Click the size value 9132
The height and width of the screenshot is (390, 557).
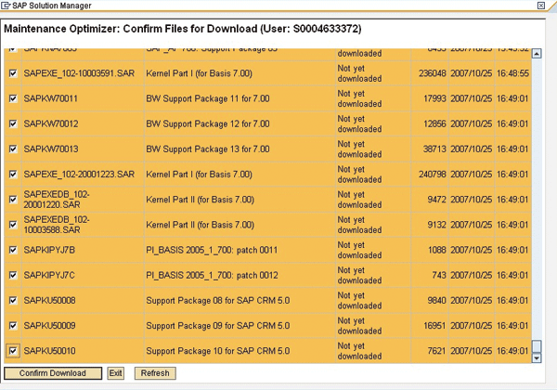[x=436, y=225]
